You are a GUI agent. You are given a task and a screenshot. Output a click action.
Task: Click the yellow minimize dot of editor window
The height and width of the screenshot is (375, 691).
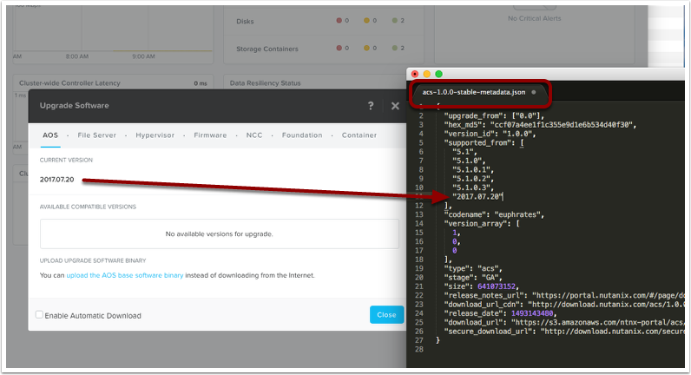427,74
